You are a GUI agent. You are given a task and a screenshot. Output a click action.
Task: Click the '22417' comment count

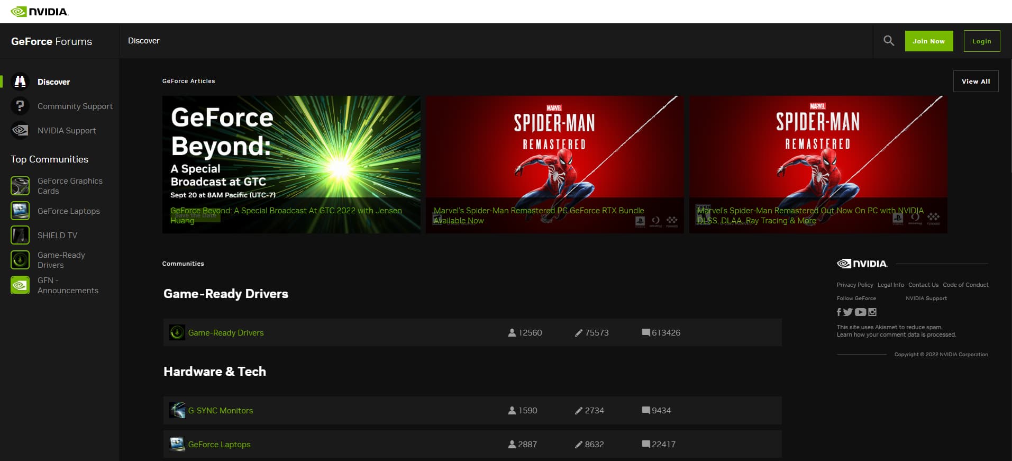664,445
